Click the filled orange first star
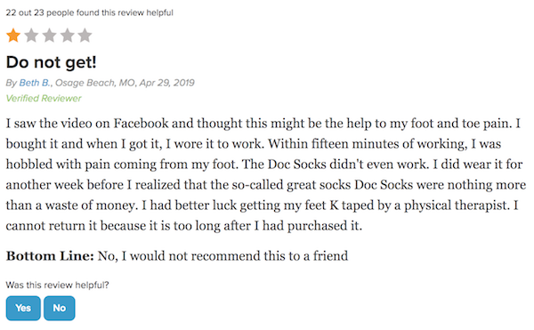Viewport: 534px width, 330px height. (x=13, y=36)
